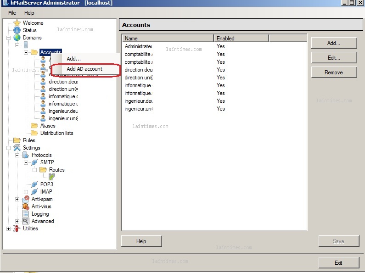The image size is (365, 273).
Task: Click the Routes folder icon
Action: (x=43, y=170)
